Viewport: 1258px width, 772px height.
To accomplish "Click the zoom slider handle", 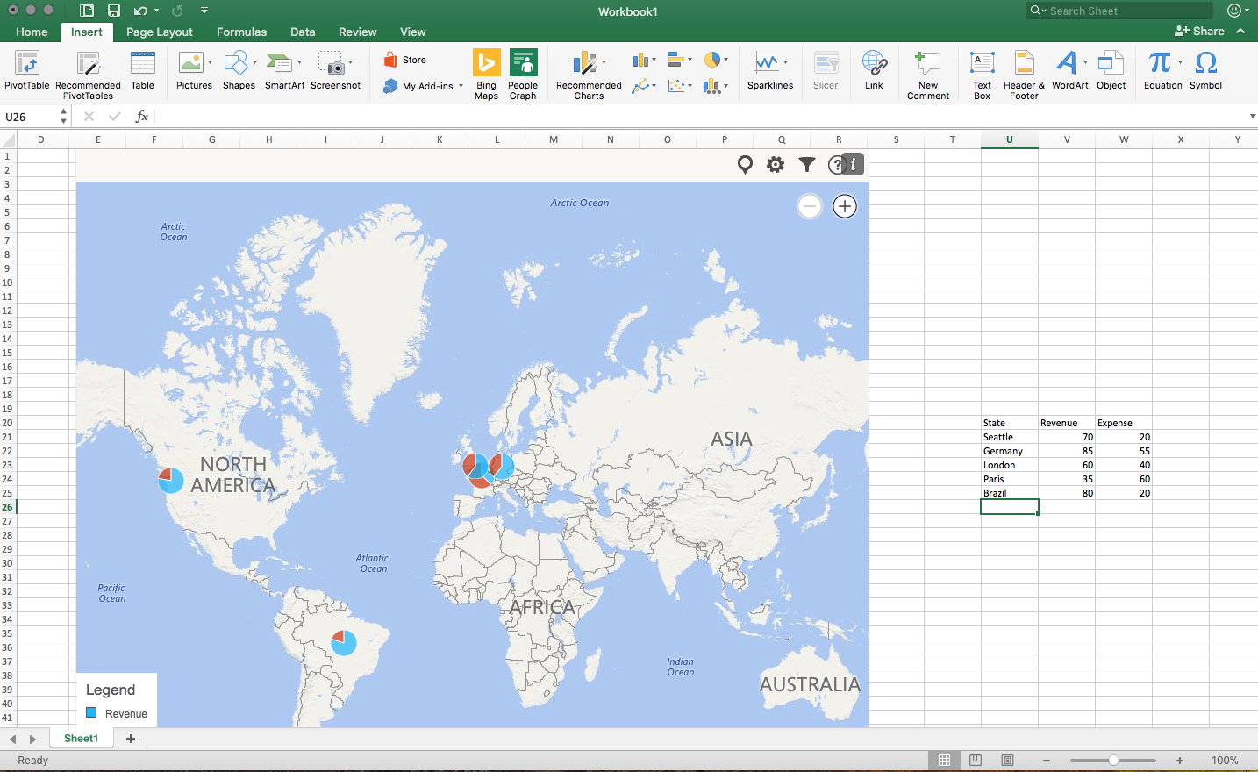I will [x=1113, y=761].
